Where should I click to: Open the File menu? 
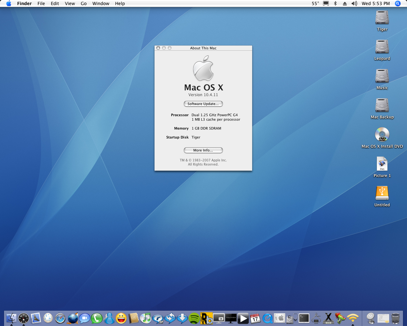point(41,4)
